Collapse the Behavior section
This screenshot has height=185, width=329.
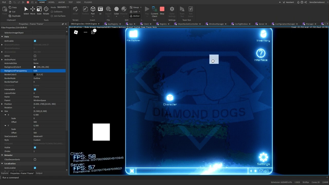point(2,155)
